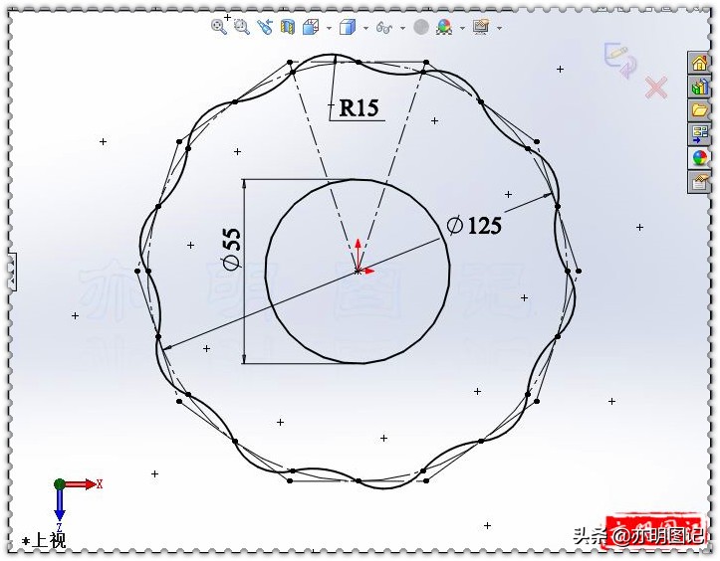Click the View Orientation cube icon

click(310, 28)
